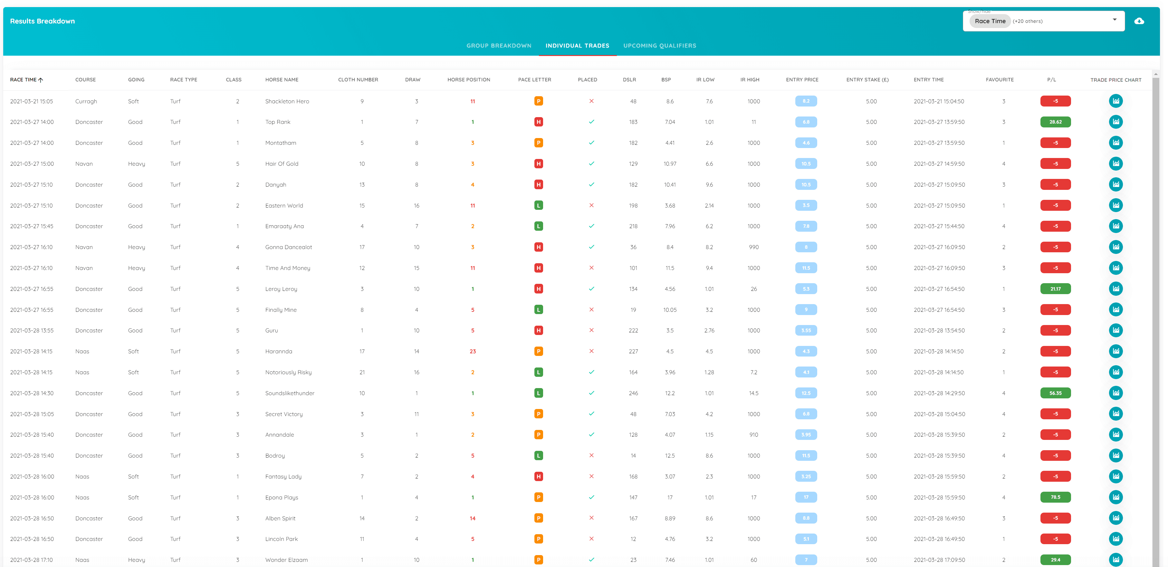Open trade price chart for Soundslikethunder
This screenshot has width=1168, height=567.
(x=1115, y=393)
